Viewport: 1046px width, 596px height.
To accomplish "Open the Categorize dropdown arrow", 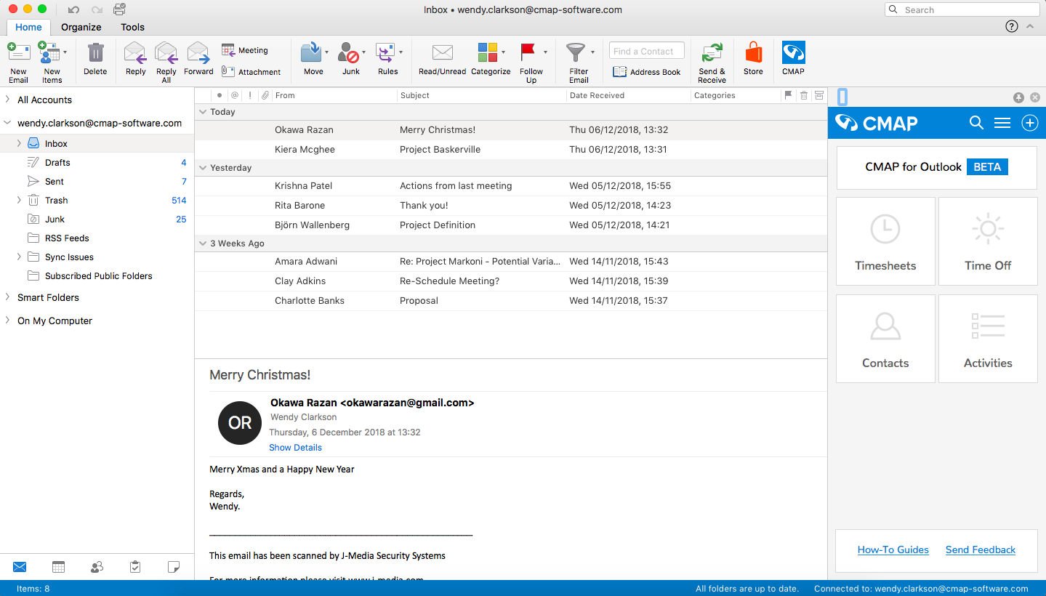I will point(503,52).
